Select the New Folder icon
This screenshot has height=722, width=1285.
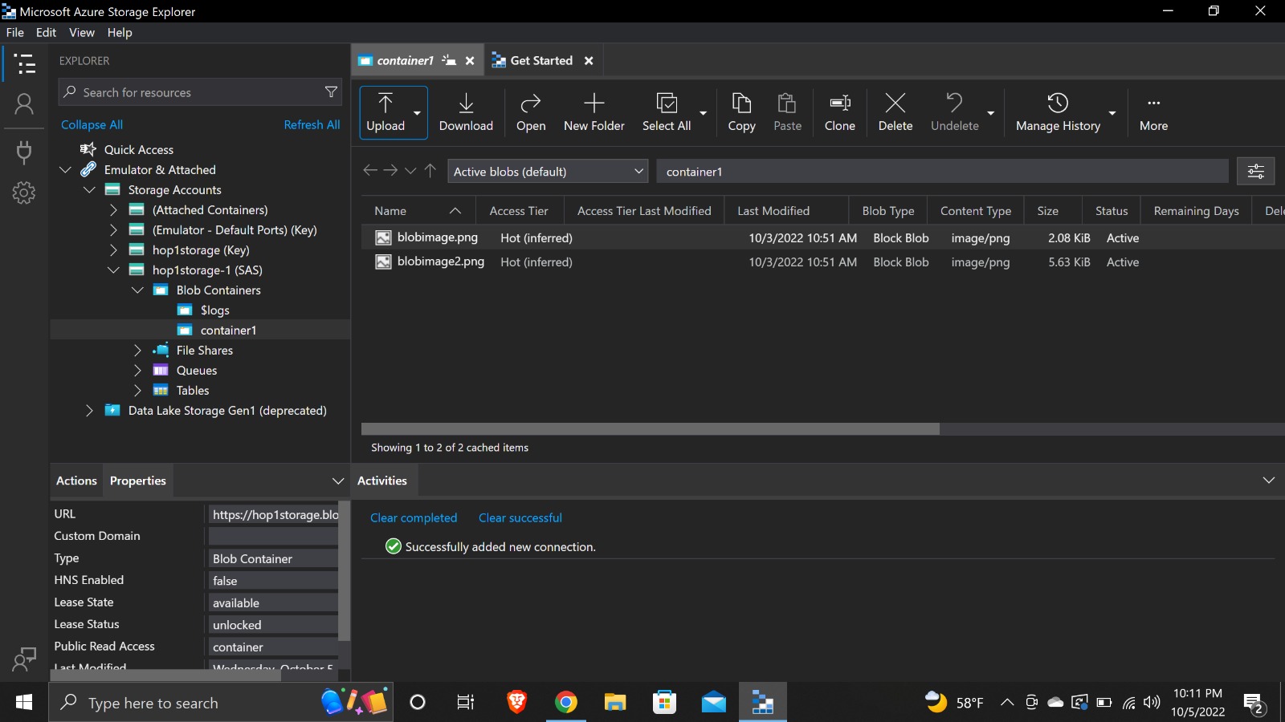[x=594, y=112]
